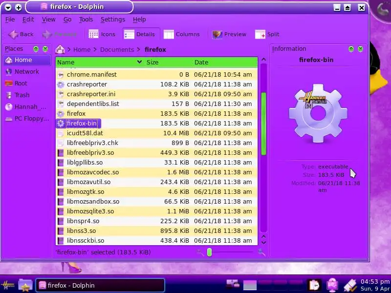Split the Dolphin view
Screen dimensions: 391x293
[267, 34]
